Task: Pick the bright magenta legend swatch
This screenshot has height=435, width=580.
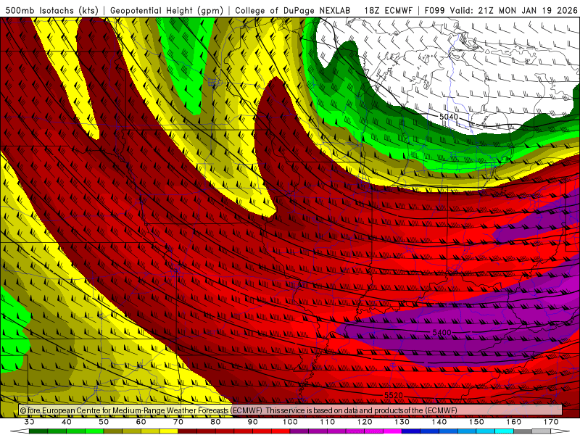Action: pyautogui.click(x=392, y=431)
